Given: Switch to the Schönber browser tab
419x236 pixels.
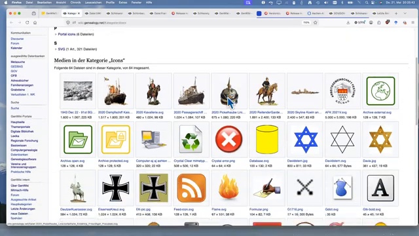Looking at the screenshot, I should click(136, 13).
